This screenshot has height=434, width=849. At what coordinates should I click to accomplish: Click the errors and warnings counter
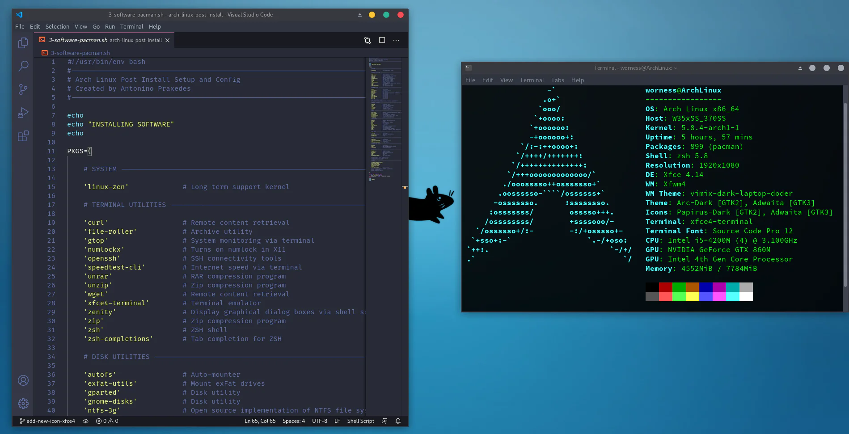tap(107, 421)
